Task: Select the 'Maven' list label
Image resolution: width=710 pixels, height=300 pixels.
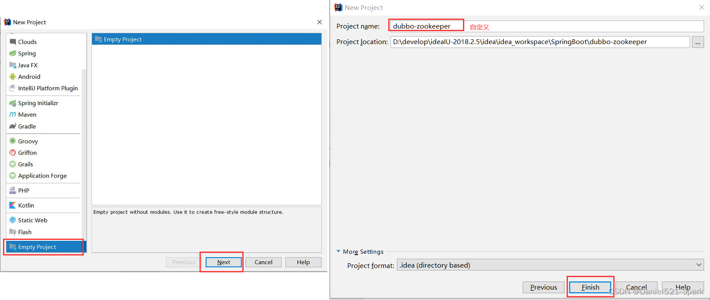Action: pyautogui.click(x=27, y=115)
